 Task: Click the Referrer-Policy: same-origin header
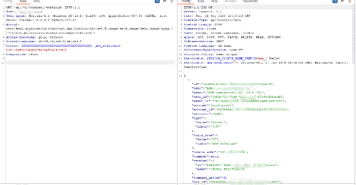tap(210, 54)
